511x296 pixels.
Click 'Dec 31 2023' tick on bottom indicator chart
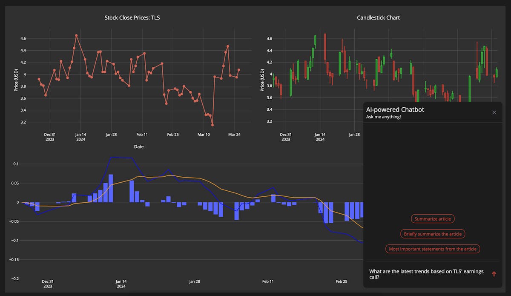click(48, 284)
